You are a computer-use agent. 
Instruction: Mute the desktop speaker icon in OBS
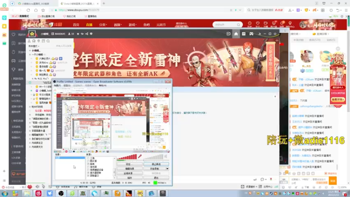tap(166, 156)
